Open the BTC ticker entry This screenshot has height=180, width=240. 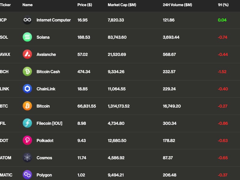point(4,106)
